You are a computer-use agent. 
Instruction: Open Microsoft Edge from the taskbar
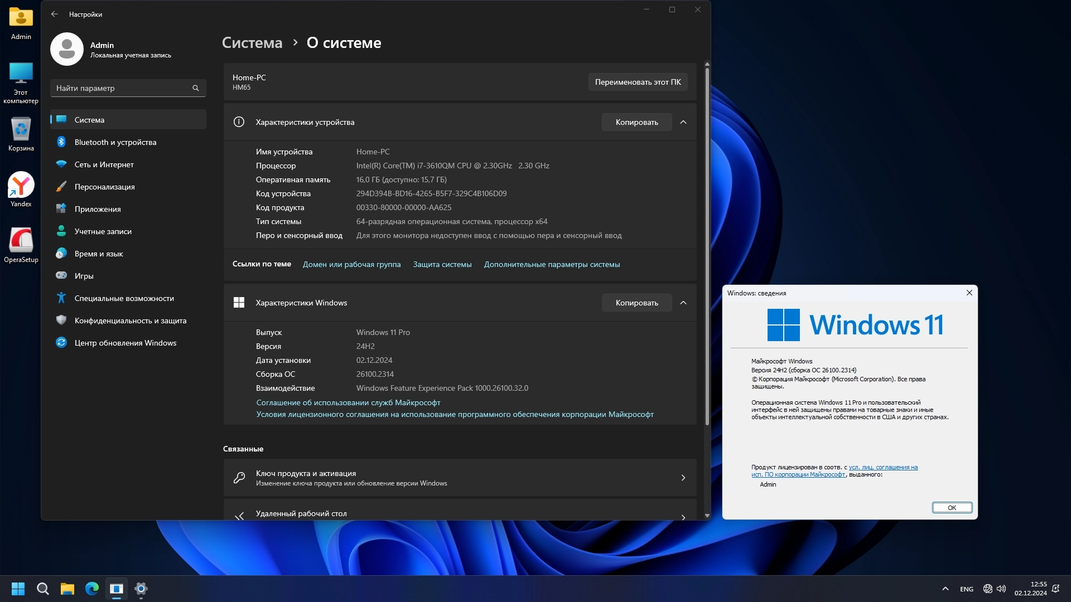tap(92, 589)
